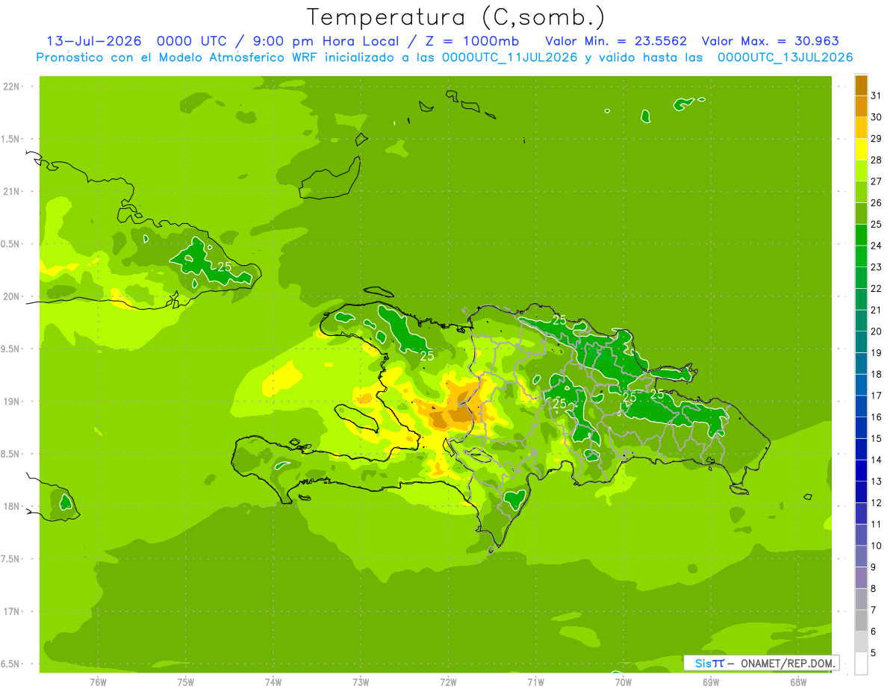This screenshot has height=692, width=896.
Task: Select 'Valor Min. = 23.5562' text
Action: [x=616, y=41]
